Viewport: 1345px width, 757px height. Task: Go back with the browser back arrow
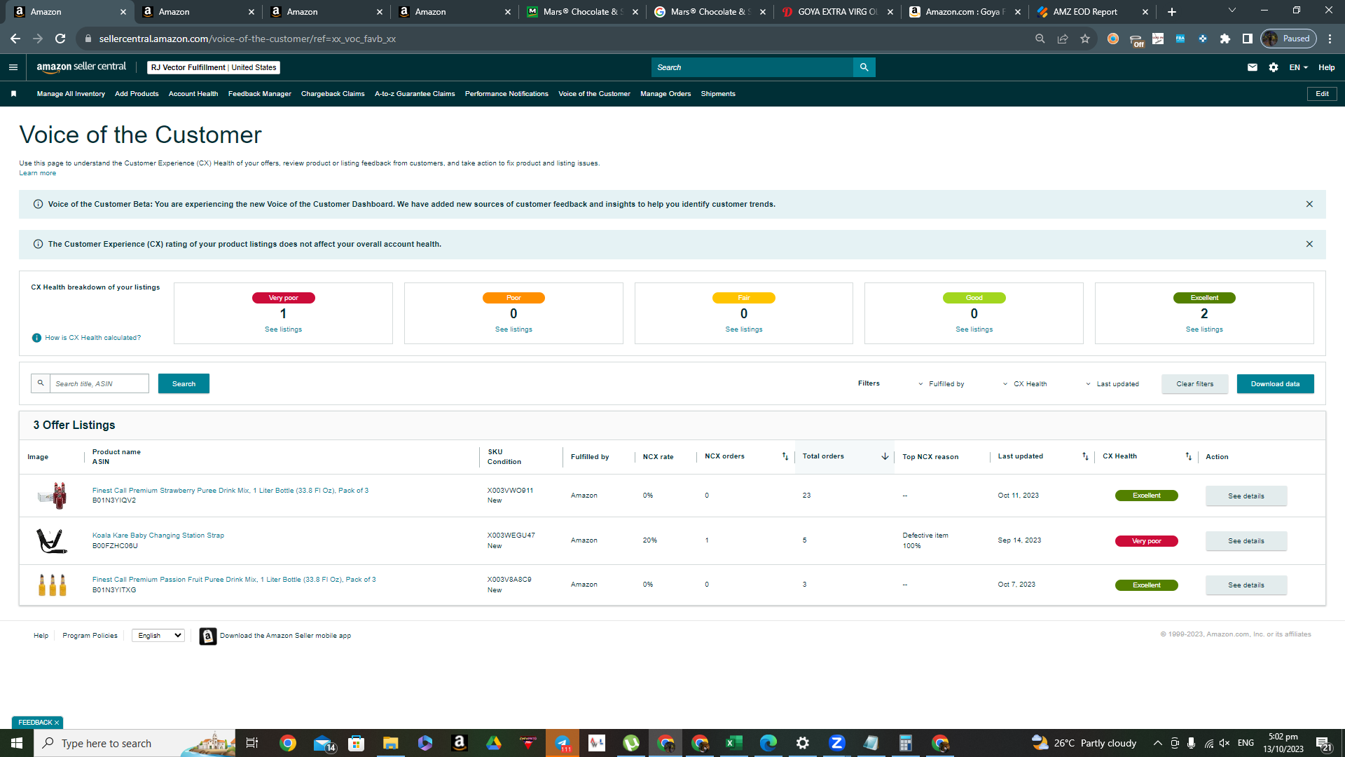coord(15,39)
